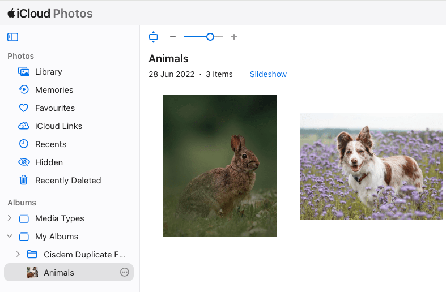
Task: Open the Hidden photos album
Action: 49,162
